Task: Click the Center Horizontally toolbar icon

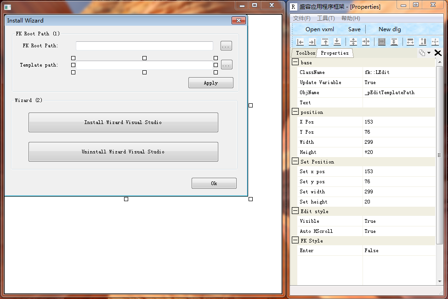Action: pos(366,42)
